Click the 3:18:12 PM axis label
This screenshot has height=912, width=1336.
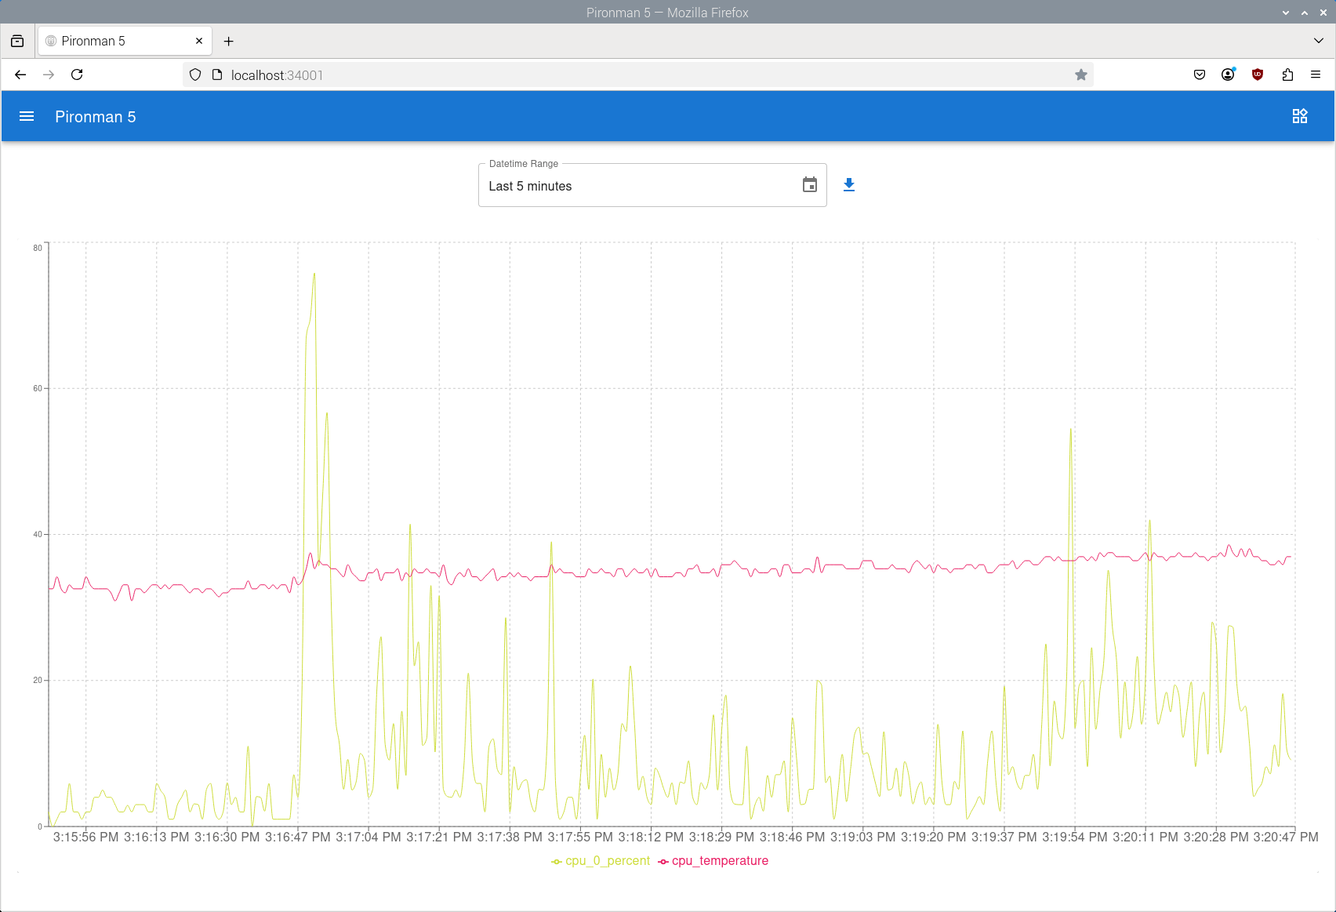651,838
